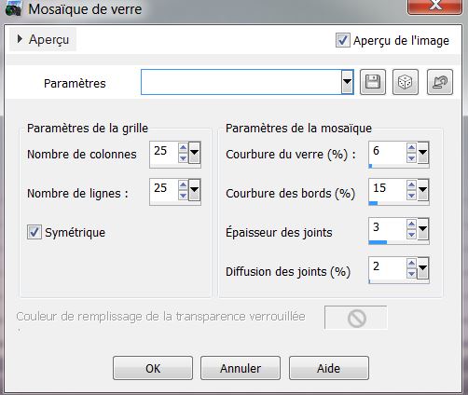
Task: Click the Épaisseur des joints slider bar
Action: coord(399,242)
